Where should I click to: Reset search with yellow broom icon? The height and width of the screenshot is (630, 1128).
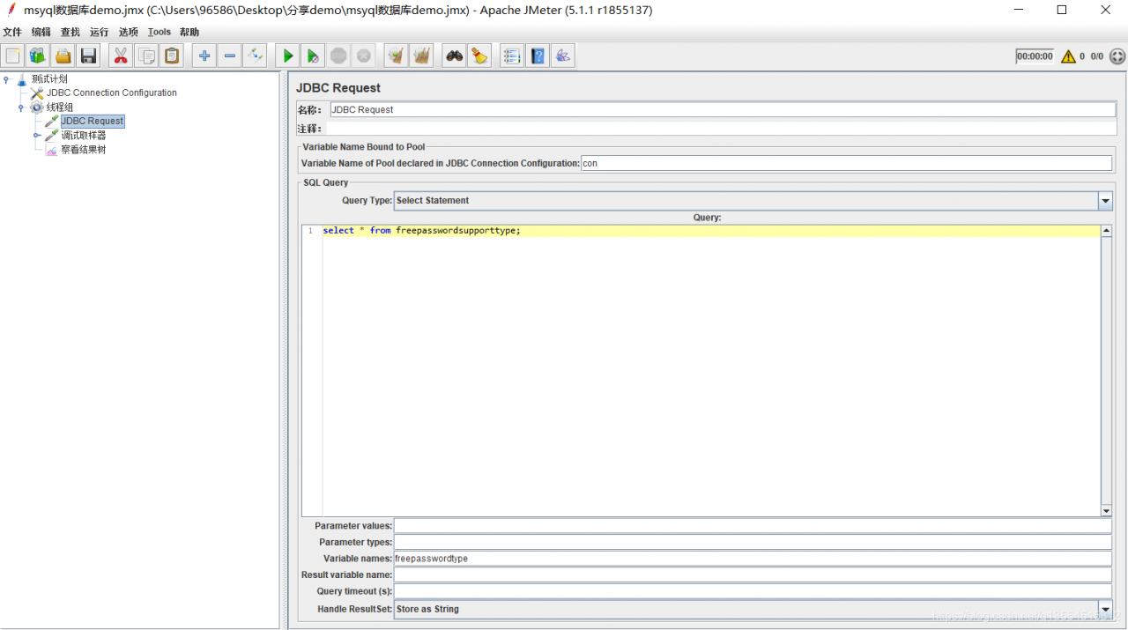click(x=479, y=56)
